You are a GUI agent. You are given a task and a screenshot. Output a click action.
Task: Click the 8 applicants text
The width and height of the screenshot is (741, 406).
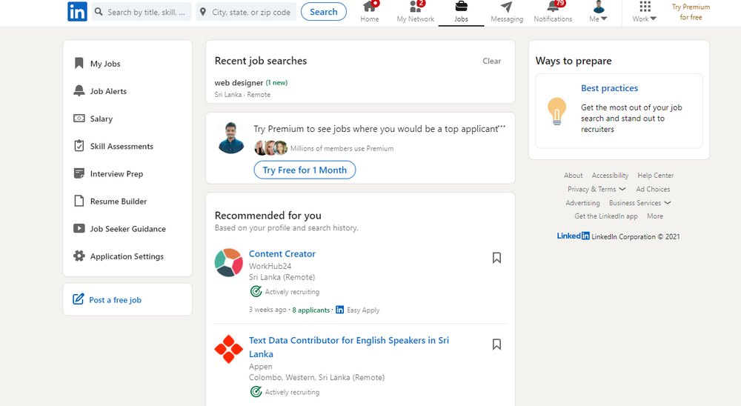[x=311, y=310]
